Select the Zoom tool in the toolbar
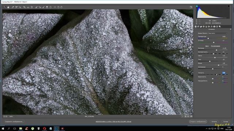Screen dimensions: 234x131 click(5, 7)
